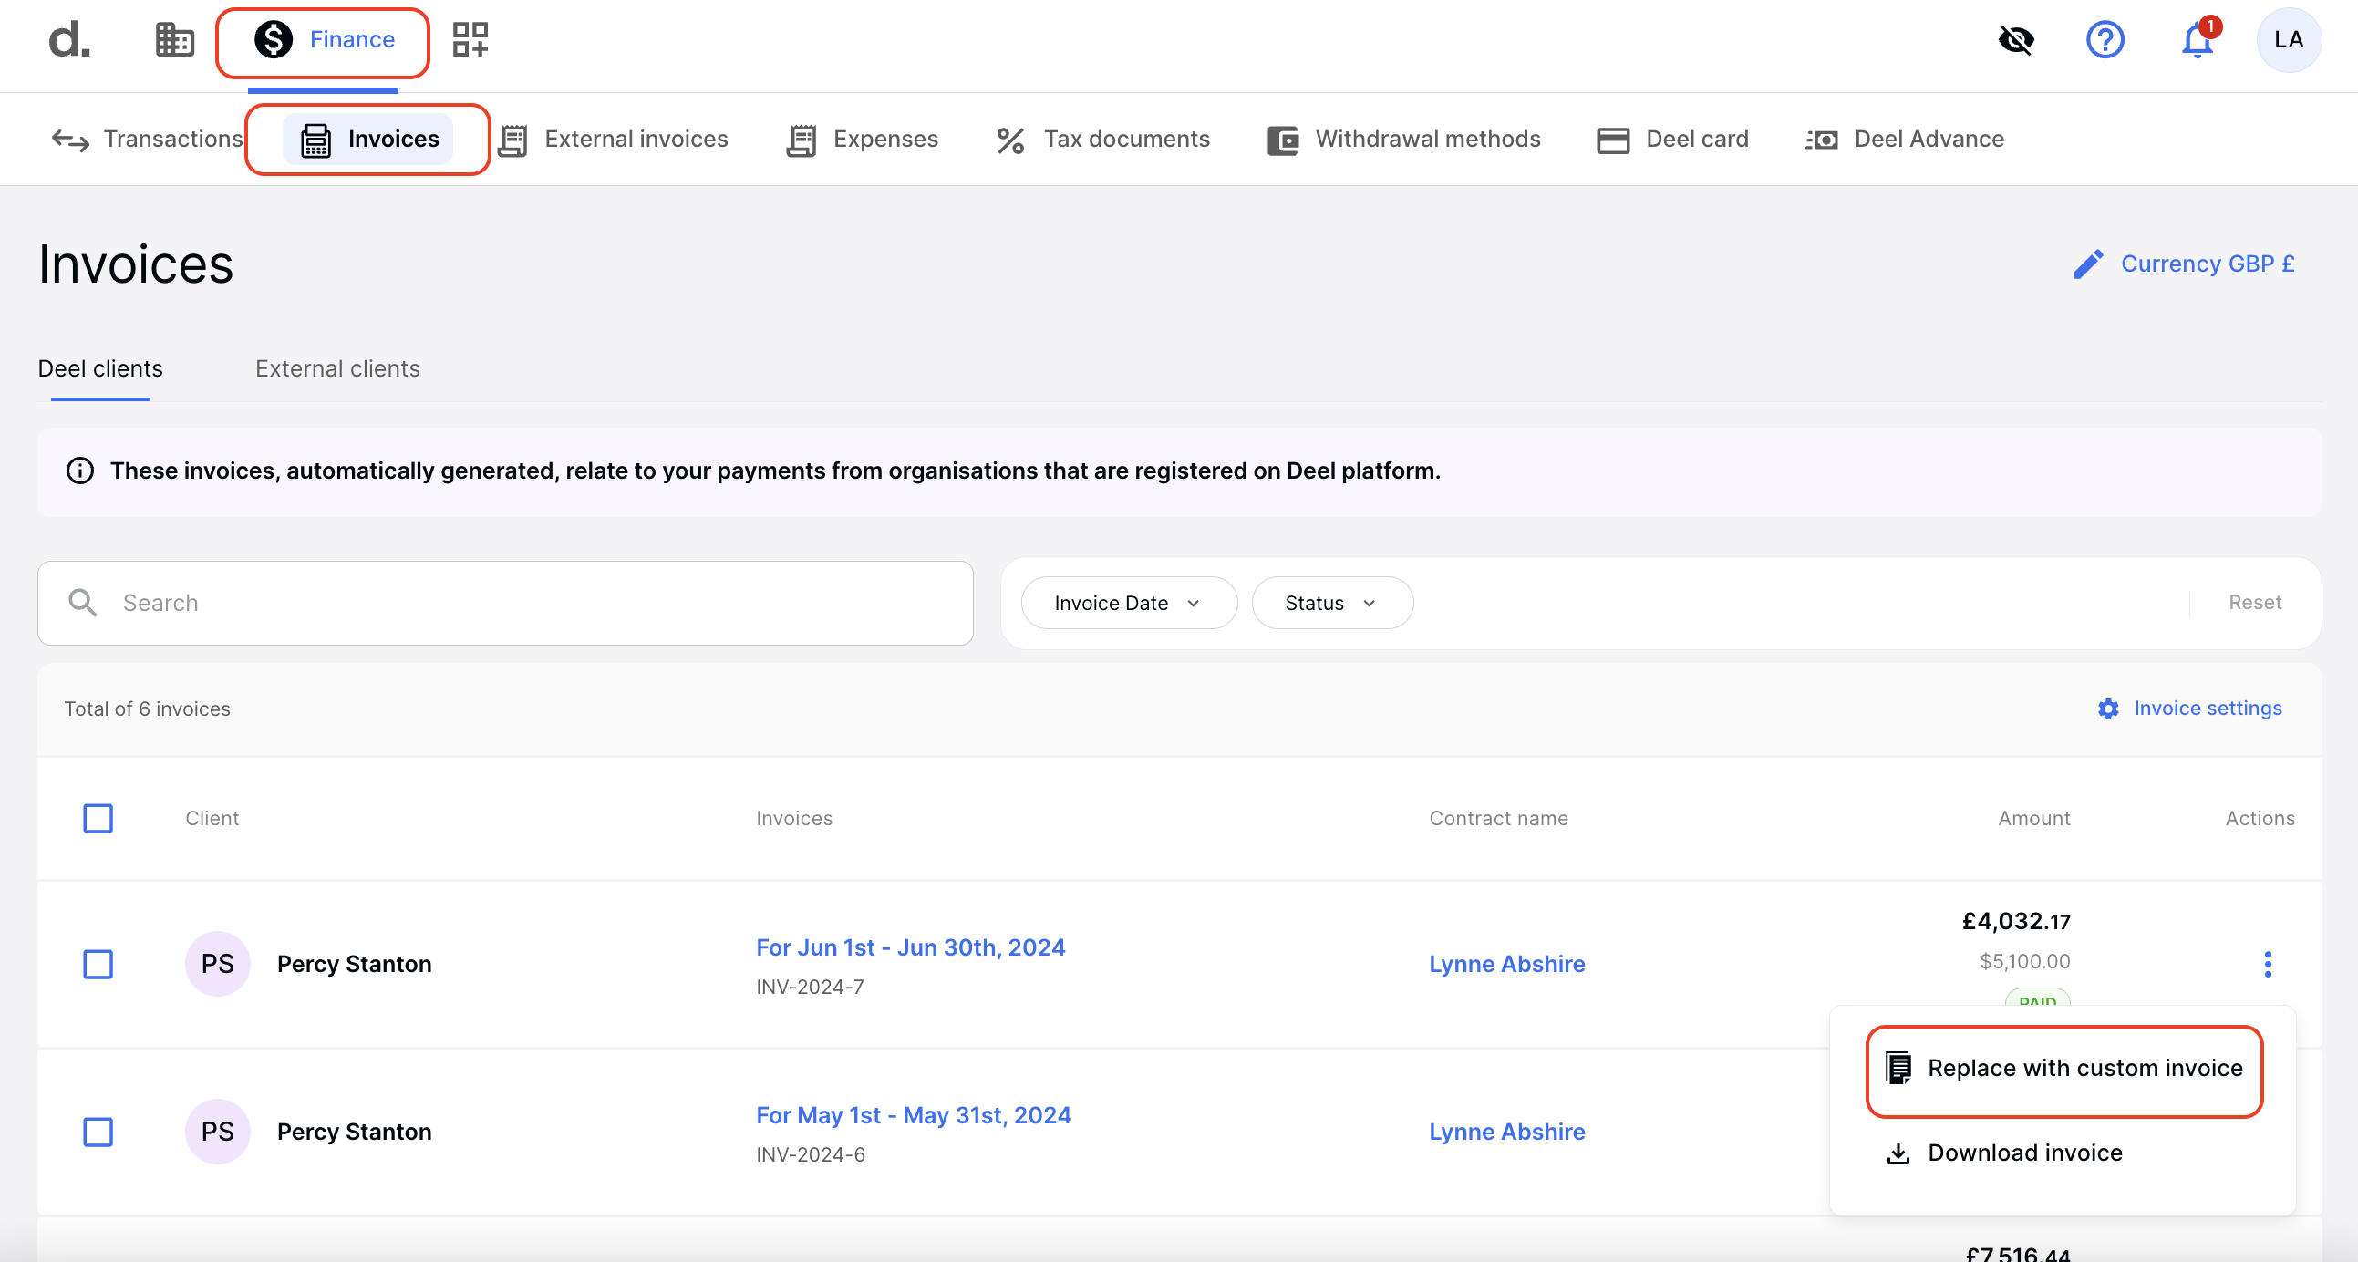Image resolution: width=2358 pixels, height=1262 pixels.
Task: Click the Amount column header
Action: pyautogui.click(x=2034, y=818)
